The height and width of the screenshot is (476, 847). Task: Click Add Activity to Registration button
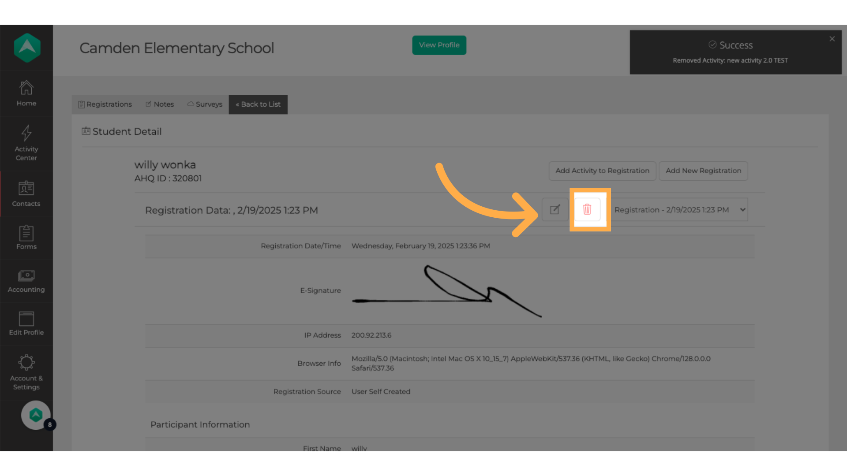pyautogui.click(x=602, y=171)
